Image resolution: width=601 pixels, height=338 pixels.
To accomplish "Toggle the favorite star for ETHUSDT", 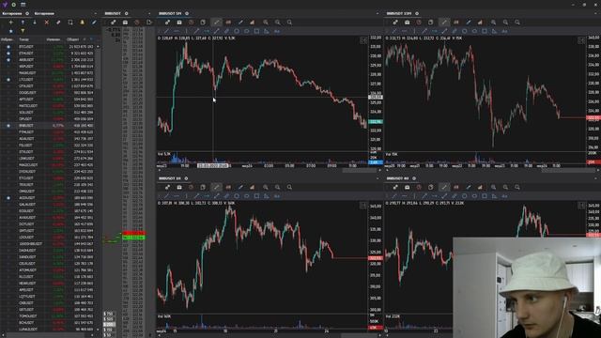I will click(8, 54).
